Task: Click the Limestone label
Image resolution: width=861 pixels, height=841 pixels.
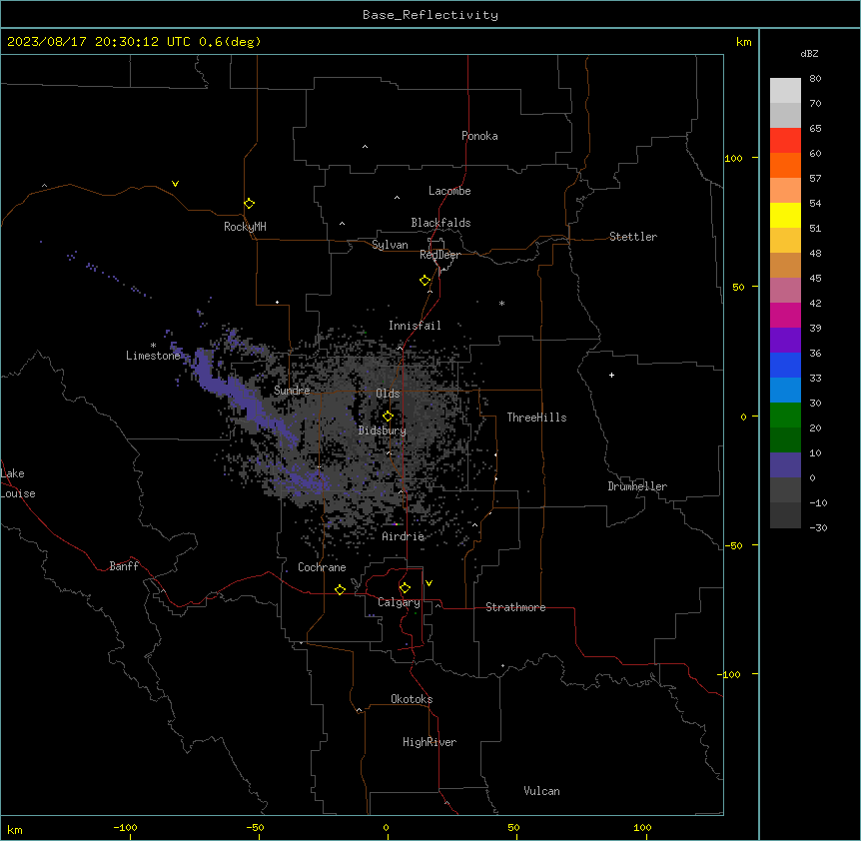Action: pyautogui.click(x=153, y=356)
